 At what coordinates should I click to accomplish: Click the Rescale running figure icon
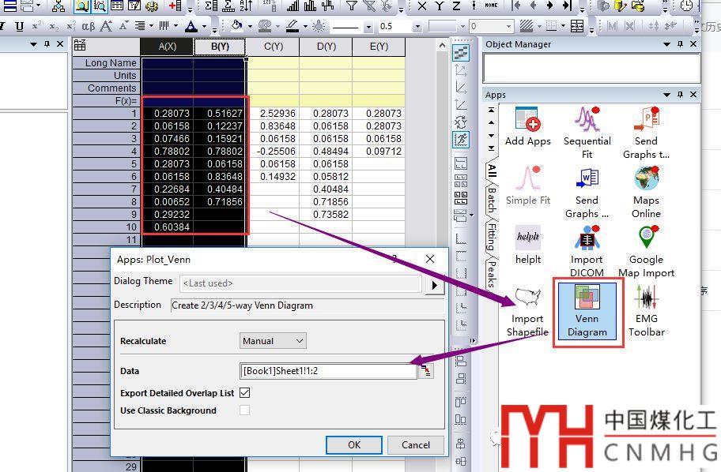click(x=461, y=139)
